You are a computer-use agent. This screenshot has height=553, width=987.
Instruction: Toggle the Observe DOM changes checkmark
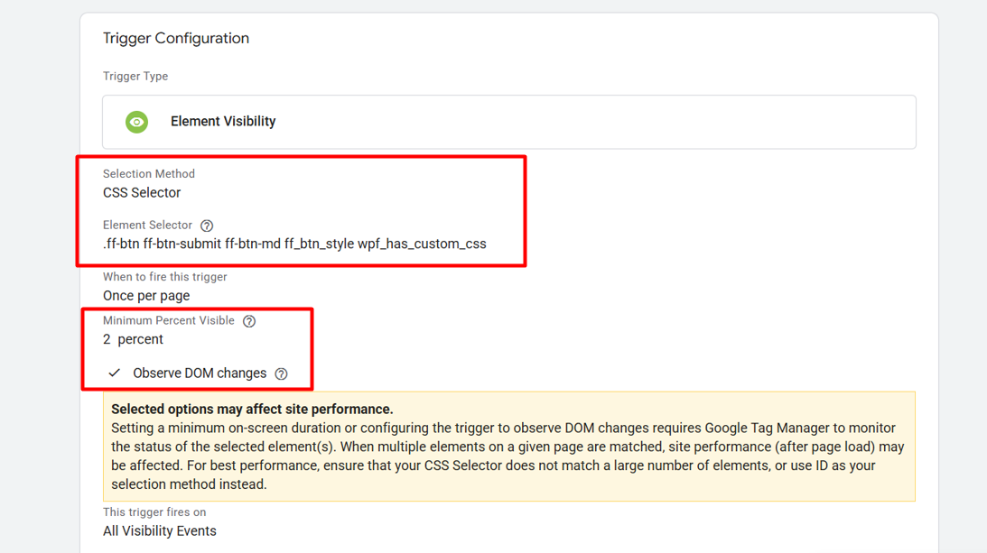point(115,373)
